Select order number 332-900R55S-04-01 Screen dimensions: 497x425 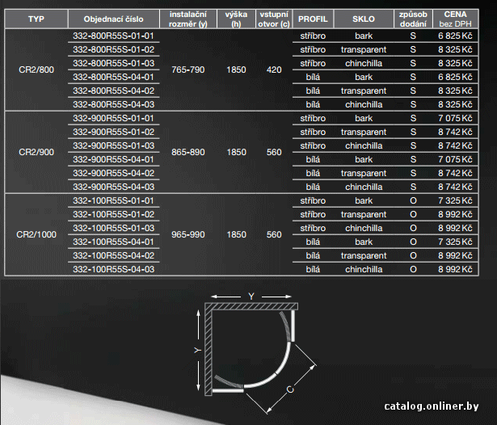pos(113,159)
